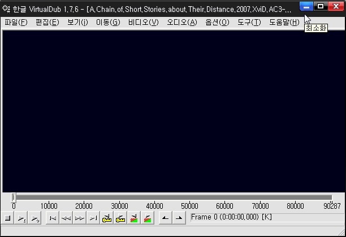346x237 pixels.
Task: Click the timeline track near frame 40000
Action: coord(154,197)
